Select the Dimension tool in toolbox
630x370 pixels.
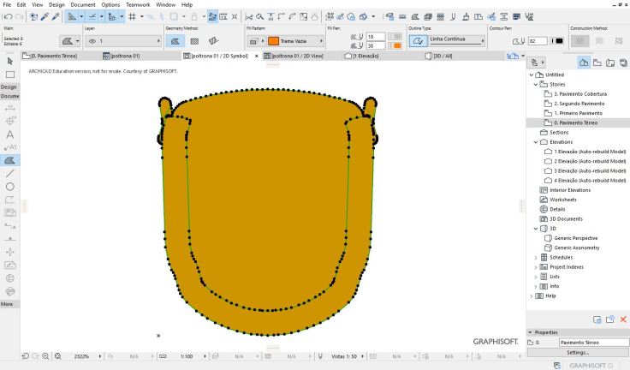(10, 108)
